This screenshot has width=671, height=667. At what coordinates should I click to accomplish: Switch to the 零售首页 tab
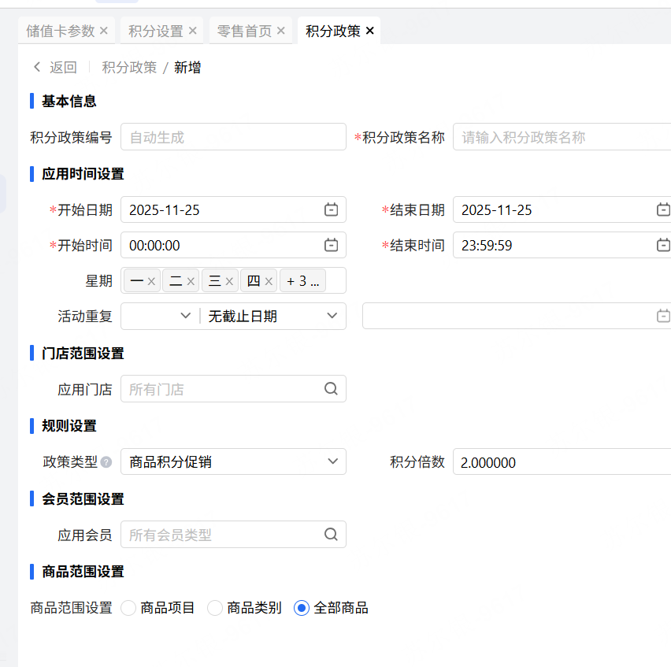[x=244, y=31]
